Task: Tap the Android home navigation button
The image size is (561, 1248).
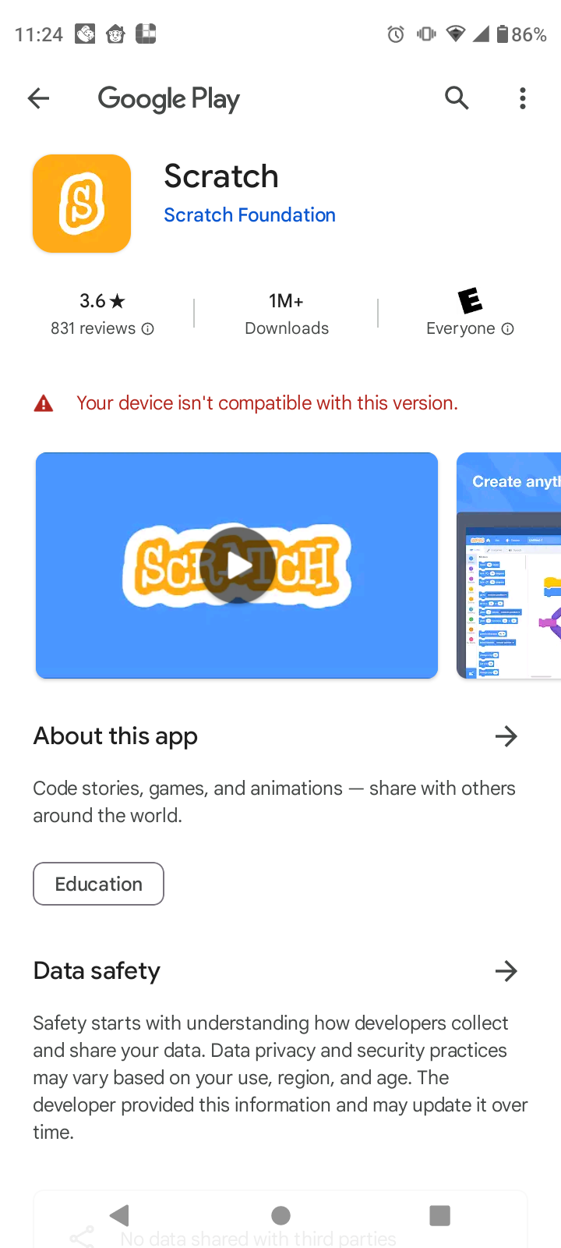Action: click(x=280, y=1215)
